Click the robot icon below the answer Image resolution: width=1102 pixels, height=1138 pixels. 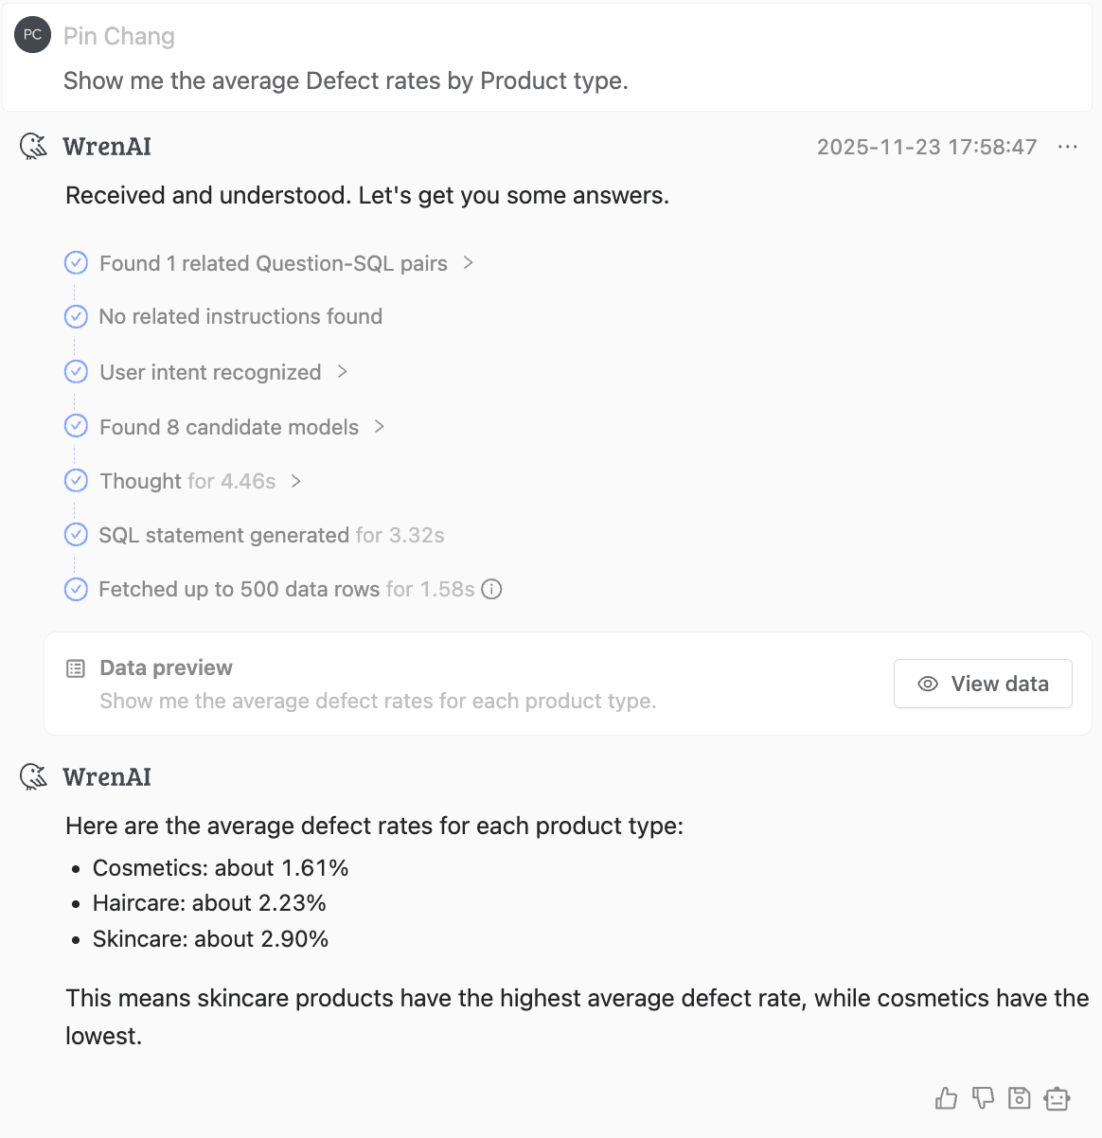click(1057, 1098)
